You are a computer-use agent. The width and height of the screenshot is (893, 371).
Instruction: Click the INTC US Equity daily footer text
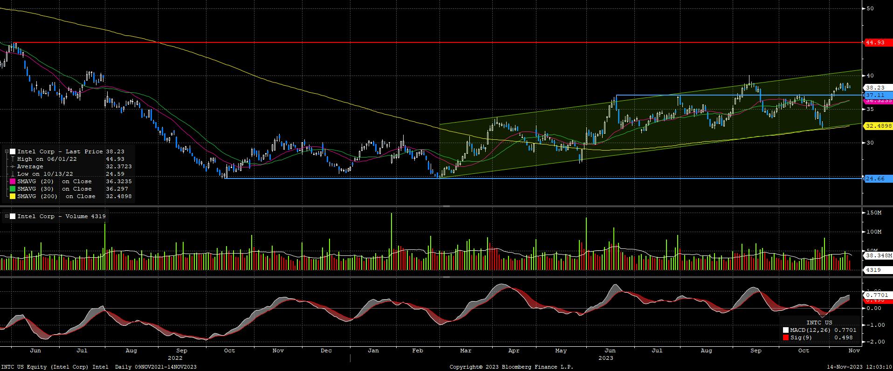[x=99, y=367]
